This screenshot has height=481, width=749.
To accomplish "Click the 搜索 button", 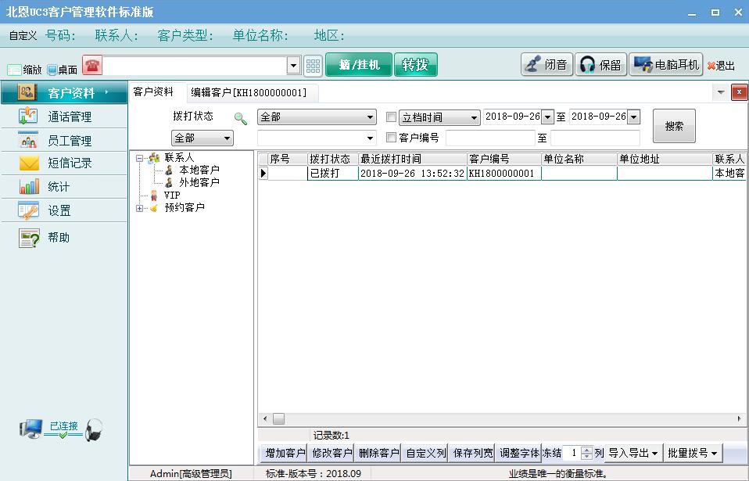I will (x=673, y=125).
